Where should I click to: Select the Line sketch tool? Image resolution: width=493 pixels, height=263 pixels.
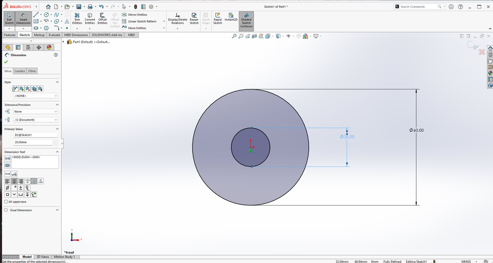(x=36, y=14)
